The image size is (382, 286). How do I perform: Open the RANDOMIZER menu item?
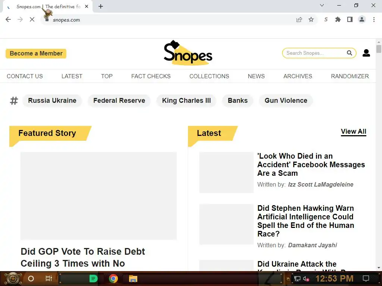click(350, 76)
